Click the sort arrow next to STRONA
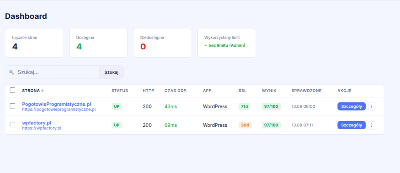The height and width of the screenshot is (173, 400). 42,91
